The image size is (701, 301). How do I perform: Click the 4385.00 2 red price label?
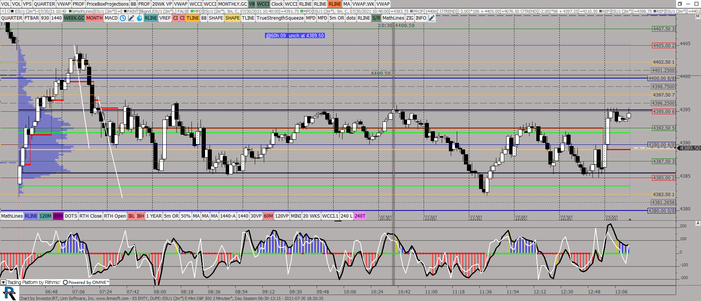point(664,178)
